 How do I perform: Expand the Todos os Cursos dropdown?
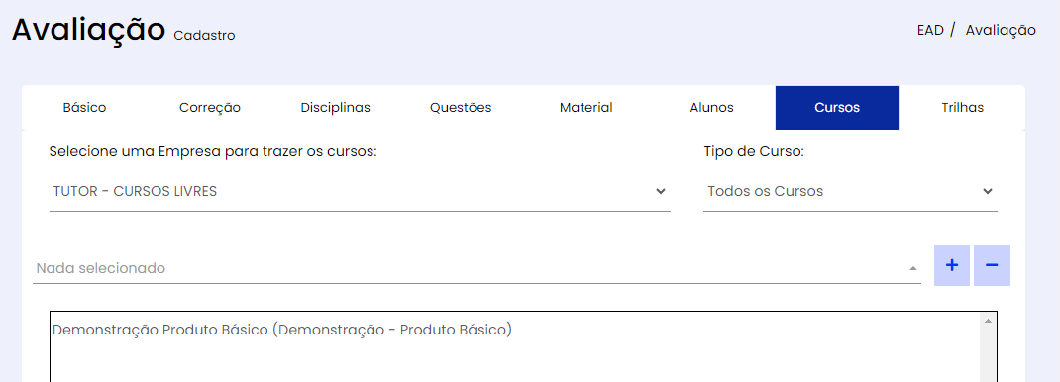tap(850, 192)
